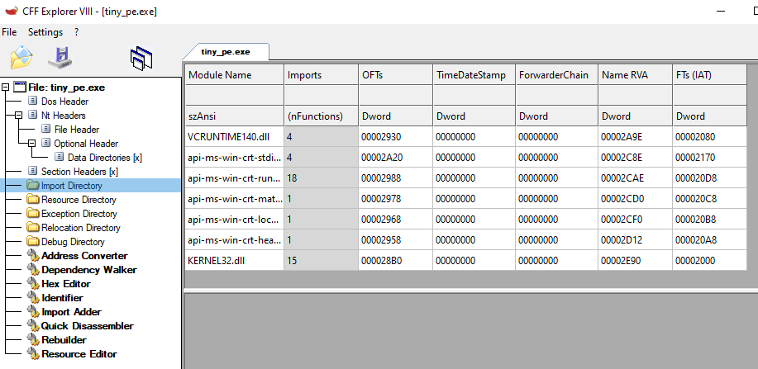Click the Section Headers page icon
The width and height of the screenshot is (758, 369).
click(32, 171)
